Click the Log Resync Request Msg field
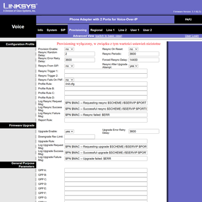Screen dimensions: 202x202 point(106,103)
